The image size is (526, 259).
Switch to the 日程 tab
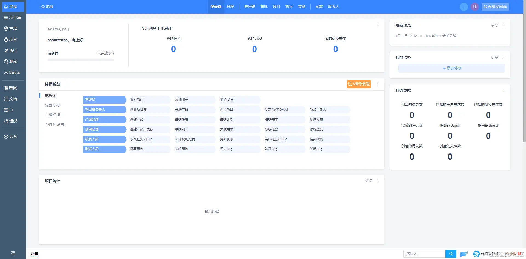230,7
